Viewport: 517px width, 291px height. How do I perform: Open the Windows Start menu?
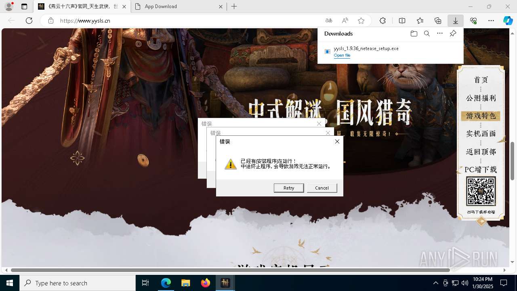[10, 283]
